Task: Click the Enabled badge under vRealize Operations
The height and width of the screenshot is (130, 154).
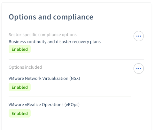Action: click(19, 113)
